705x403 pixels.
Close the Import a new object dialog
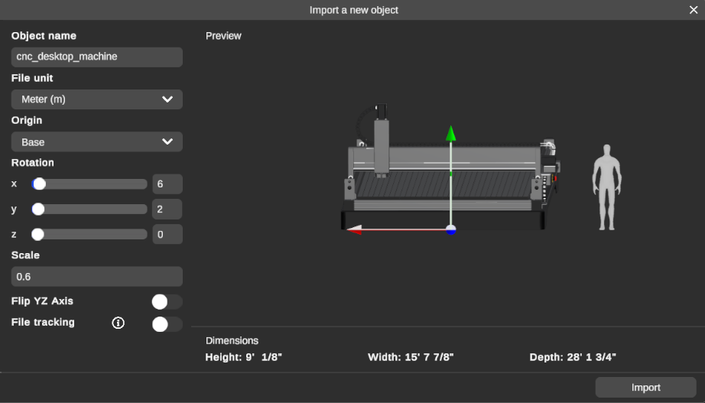[x=693, y=10]
